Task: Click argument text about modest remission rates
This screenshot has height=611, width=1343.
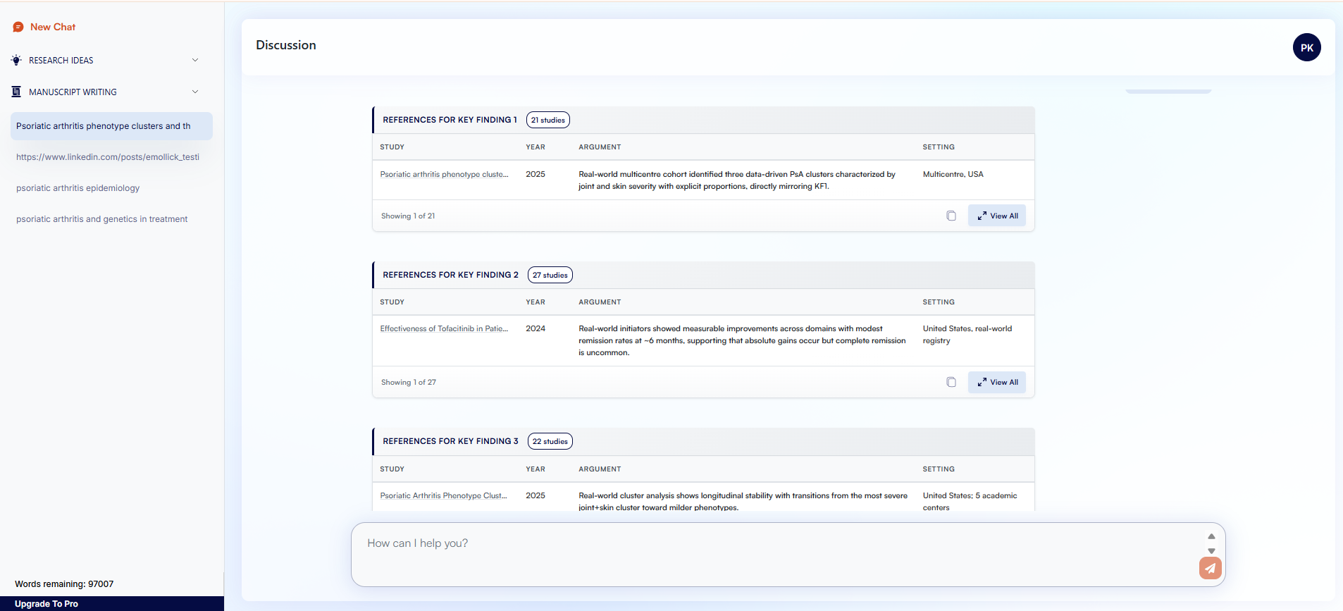Action: tap(742, 340)
